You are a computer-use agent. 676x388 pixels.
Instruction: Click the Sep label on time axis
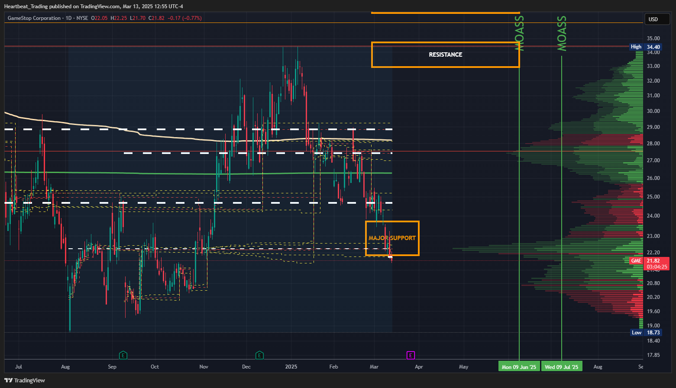coord(112,367)
